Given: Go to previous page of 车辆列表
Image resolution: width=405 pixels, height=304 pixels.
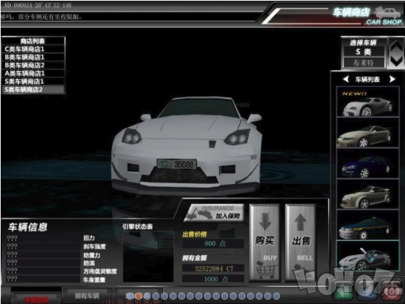Looking at the screenshot, I should coord(346,79).
